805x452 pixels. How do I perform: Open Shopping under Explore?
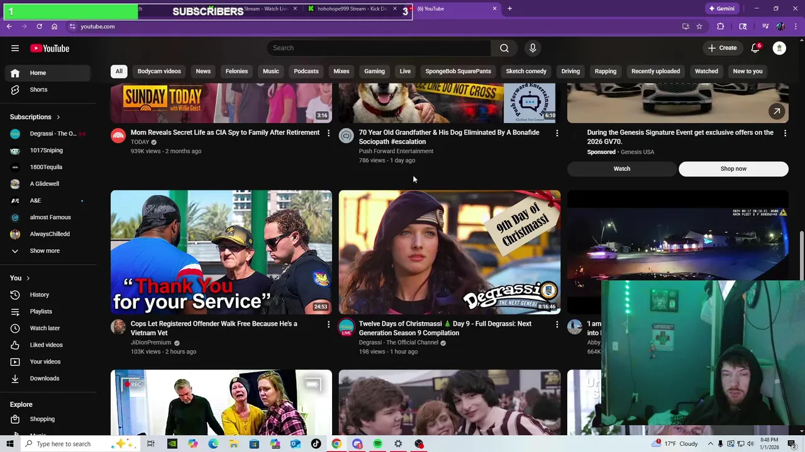tap(48, 419)
